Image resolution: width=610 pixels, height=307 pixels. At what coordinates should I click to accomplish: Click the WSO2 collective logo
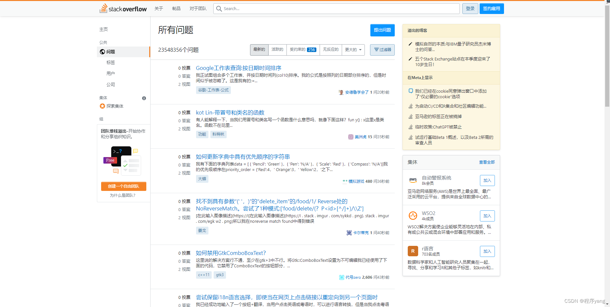pyautogui.click(x=413, y=216)
